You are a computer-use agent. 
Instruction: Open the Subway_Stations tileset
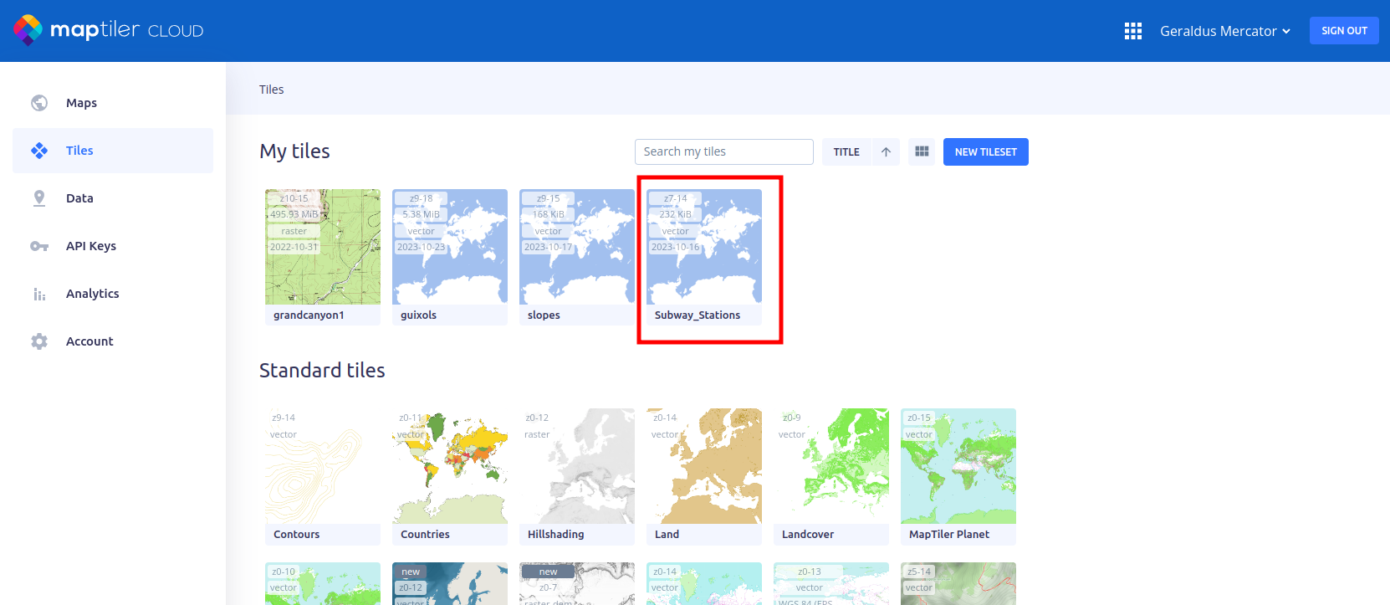pos(704,256)
